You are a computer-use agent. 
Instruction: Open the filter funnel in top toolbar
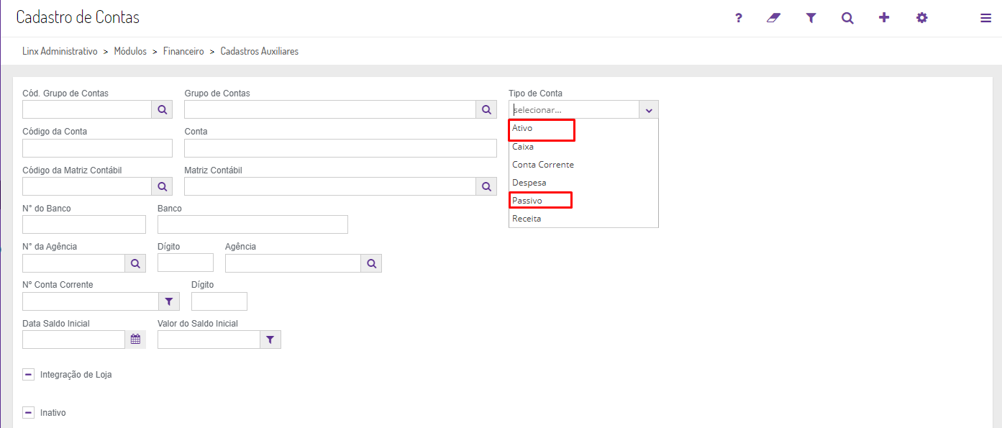point(811,18)
